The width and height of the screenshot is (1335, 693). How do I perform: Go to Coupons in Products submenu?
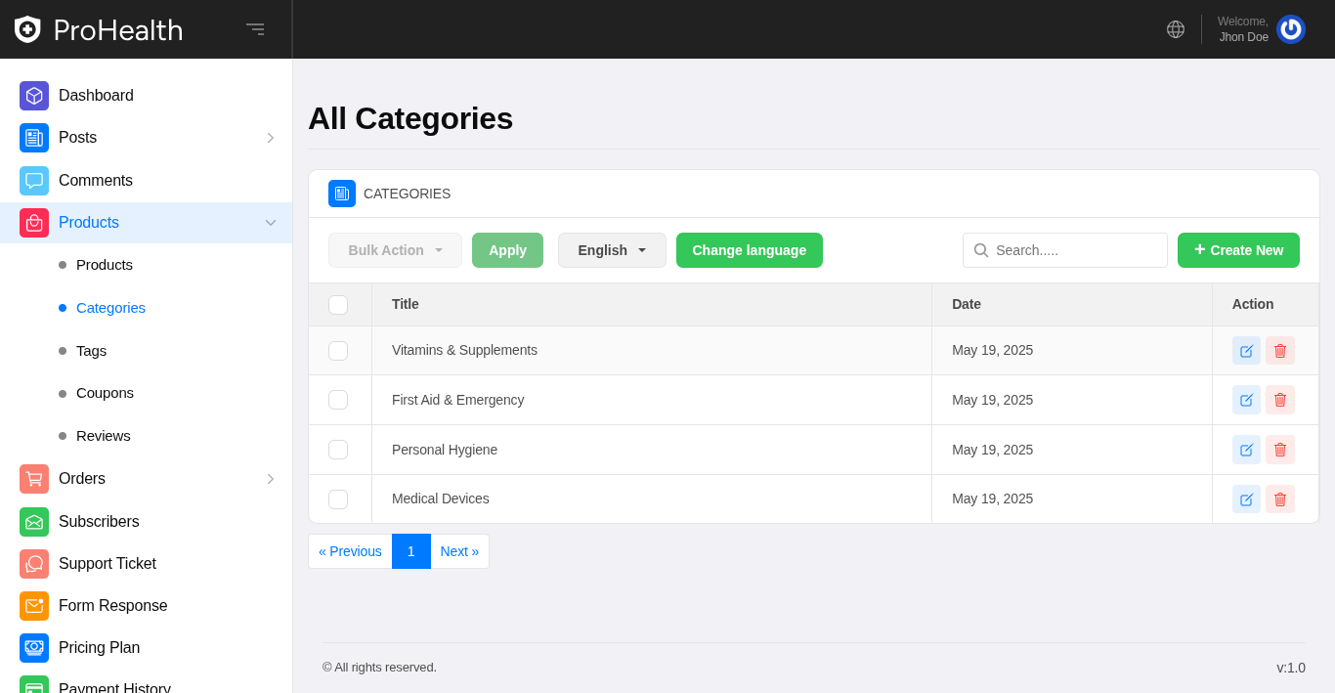[x=105, y=393]
